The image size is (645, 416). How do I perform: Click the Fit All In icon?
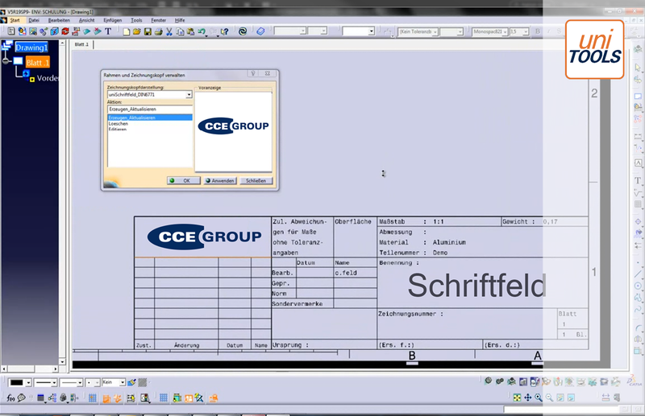pos(517,397)
